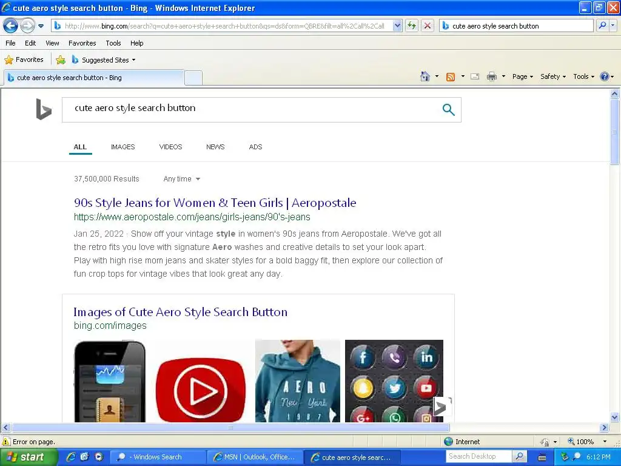This screenshot has height=466, width=621.
Task: Click the toolbar search magnifier button
Action: 602,25
